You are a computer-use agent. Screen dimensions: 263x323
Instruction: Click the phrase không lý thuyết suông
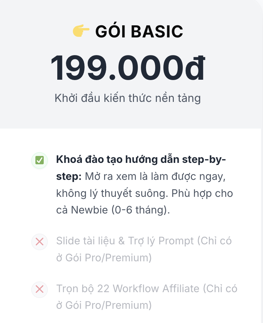[x=112, y=193]
